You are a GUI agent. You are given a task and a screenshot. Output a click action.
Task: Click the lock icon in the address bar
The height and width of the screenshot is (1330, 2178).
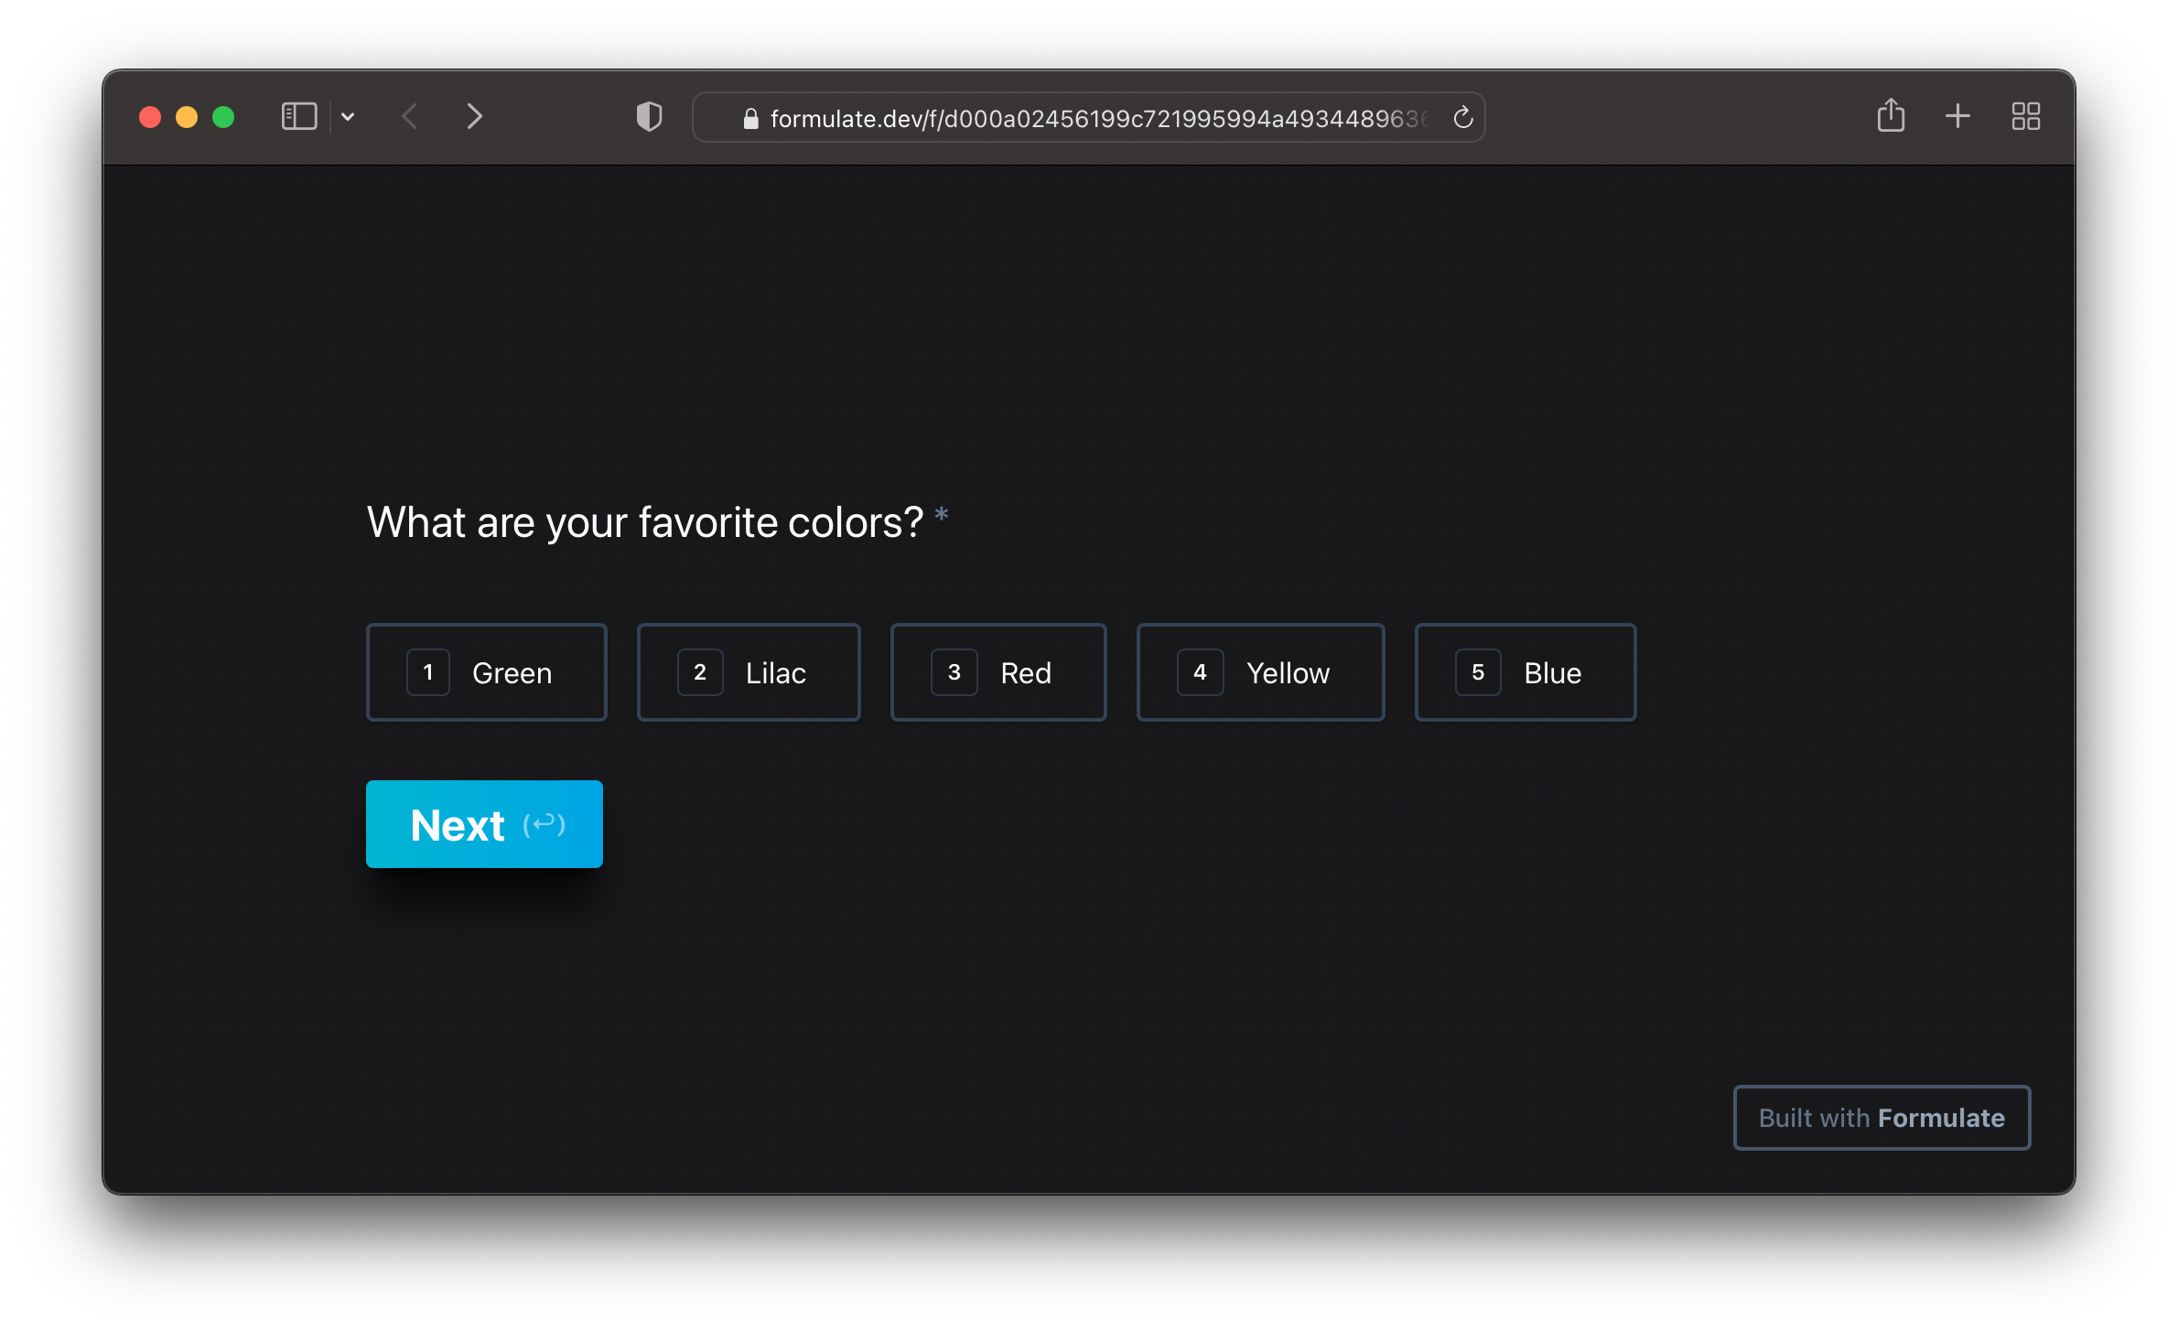click(x=750, y=119)
